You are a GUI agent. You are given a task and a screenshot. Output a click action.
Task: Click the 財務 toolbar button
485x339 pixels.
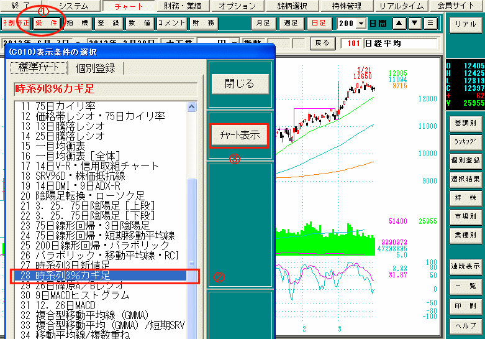(203, 23)
